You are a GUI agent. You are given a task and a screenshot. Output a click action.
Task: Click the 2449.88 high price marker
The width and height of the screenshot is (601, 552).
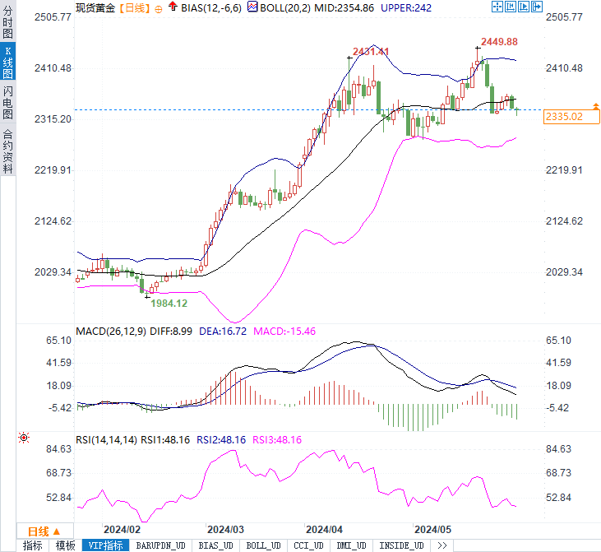[499, 41]
